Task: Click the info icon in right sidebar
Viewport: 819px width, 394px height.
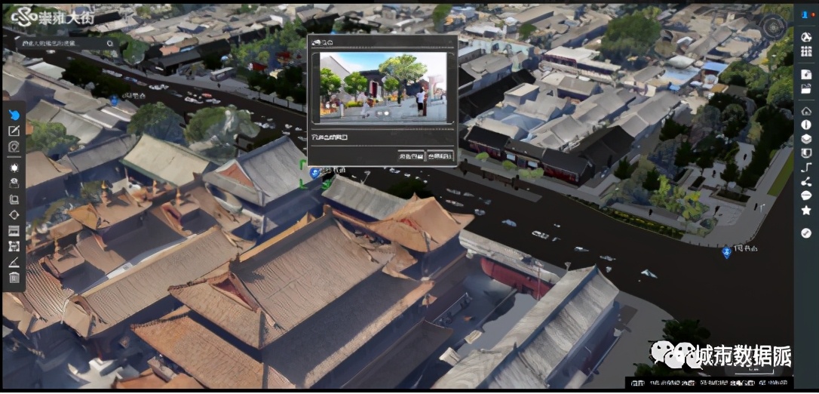Action: pyautogui.click(x=806, y=125)
